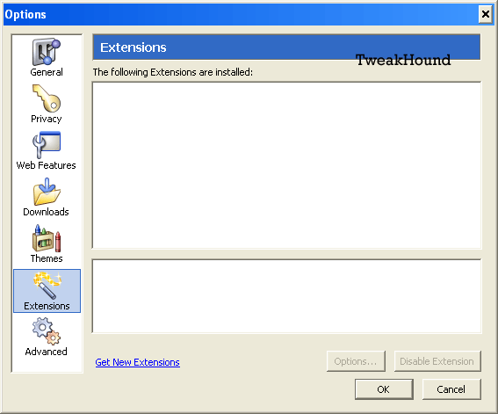Close the Options window with X
This screenshot has height=414, width=498.
tap(486, 14)
